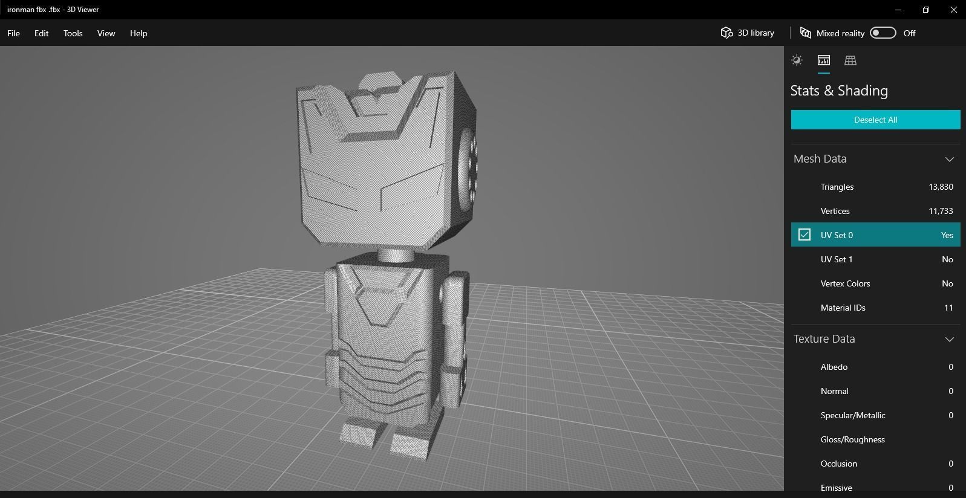
Task: Open the Grid & Views tab icon
Action: (x=850, y=60)
